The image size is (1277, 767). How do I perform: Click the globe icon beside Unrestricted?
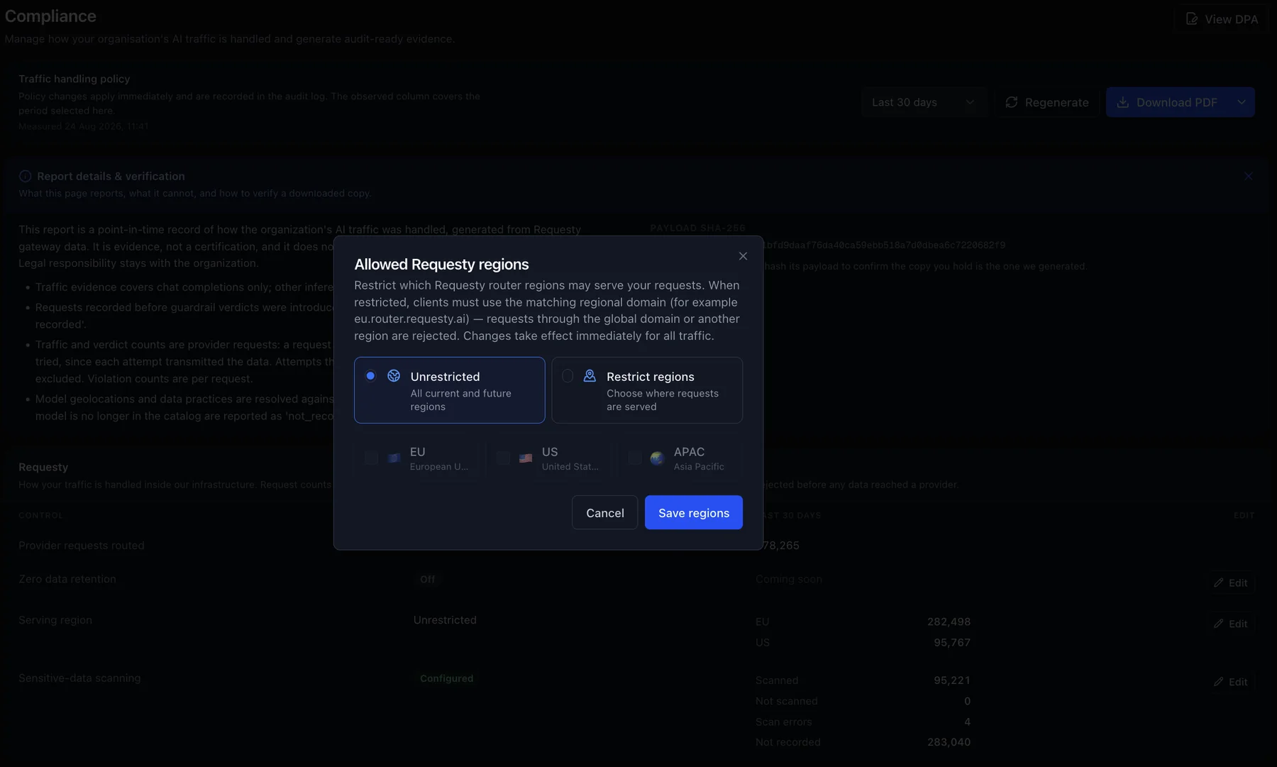coord(394,376)
